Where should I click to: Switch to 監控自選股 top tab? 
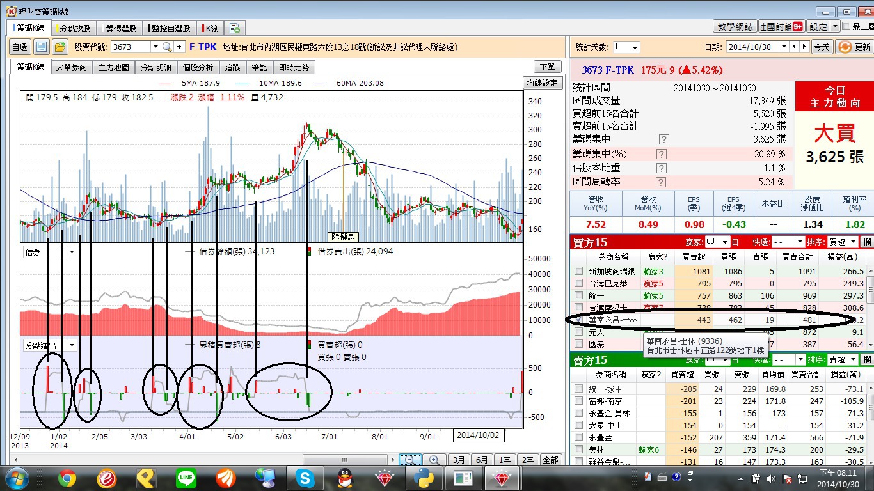point(170,28)
